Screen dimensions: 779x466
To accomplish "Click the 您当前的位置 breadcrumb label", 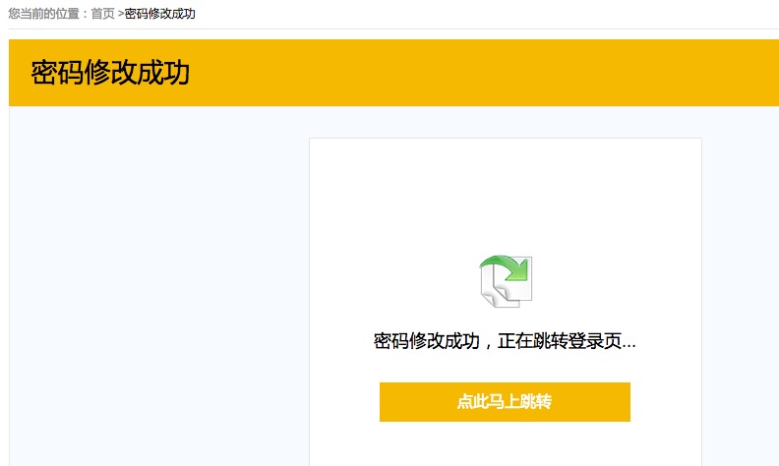I will 43,14.
